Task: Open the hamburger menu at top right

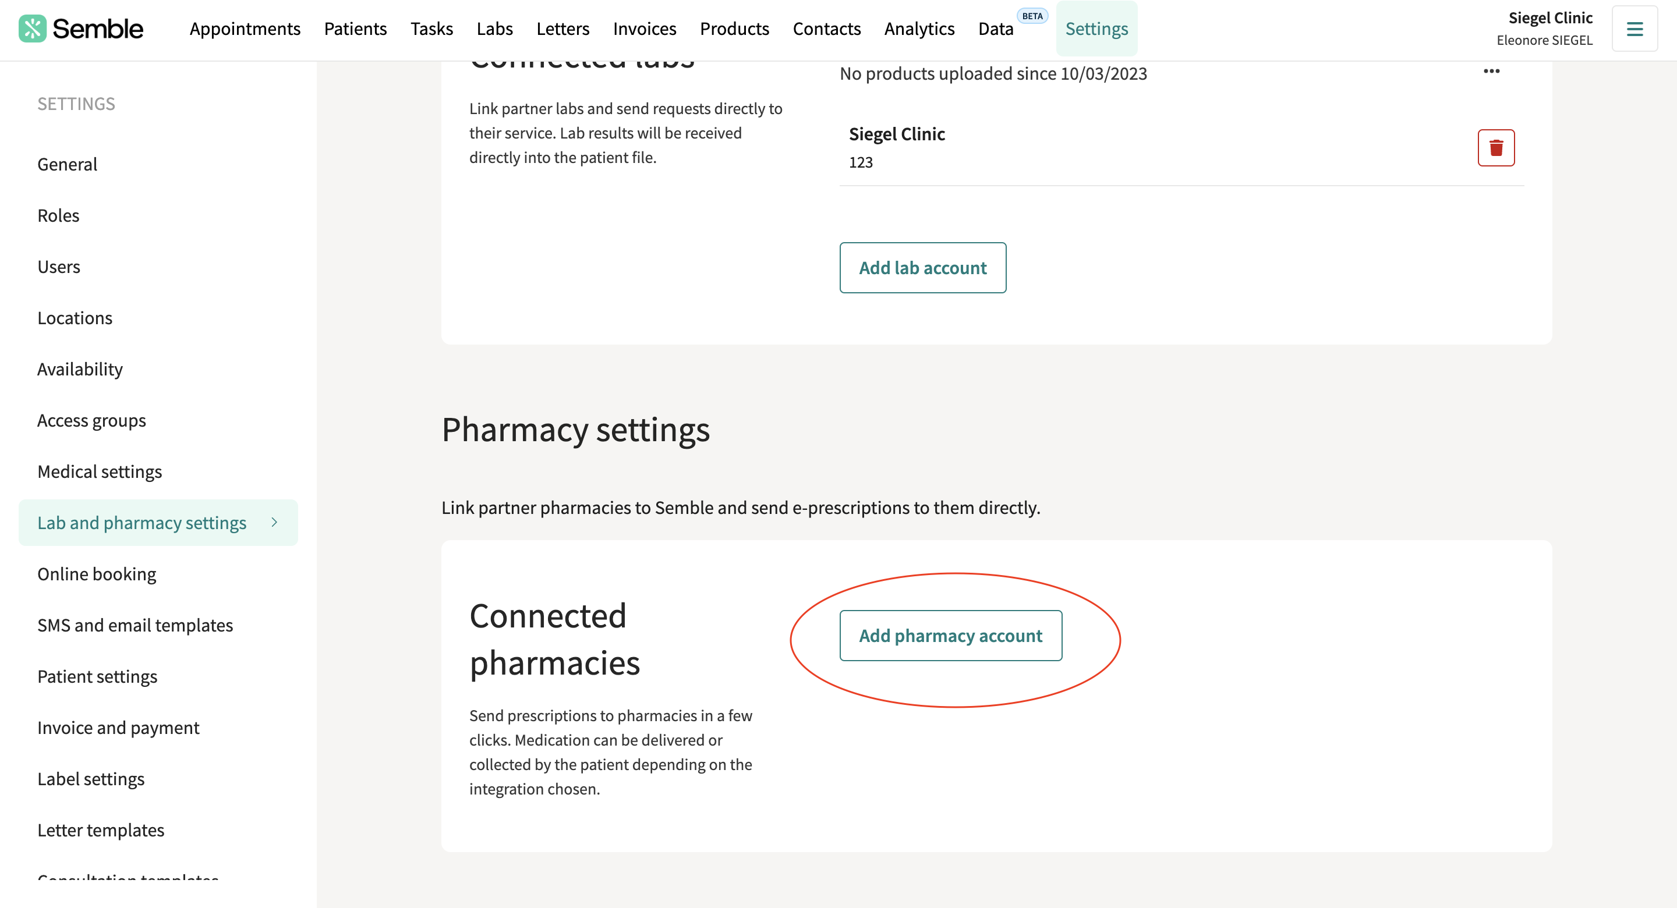Action: (1634, 29)
